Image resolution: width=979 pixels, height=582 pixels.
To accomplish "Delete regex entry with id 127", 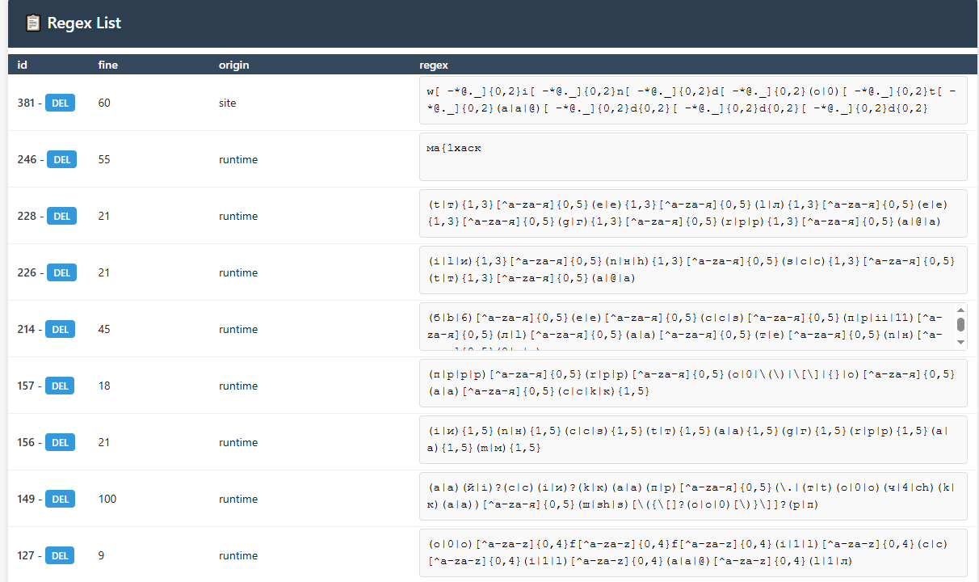I will 61,555.
